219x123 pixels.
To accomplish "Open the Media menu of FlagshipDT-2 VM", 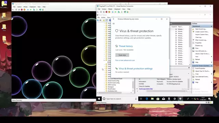I will pos(110,9).
